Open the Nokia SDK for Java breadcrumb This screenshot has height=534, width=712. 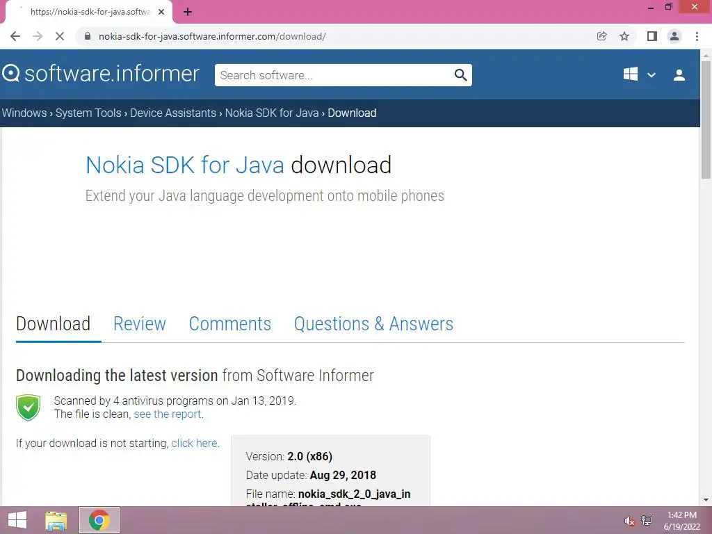[272, 113]
